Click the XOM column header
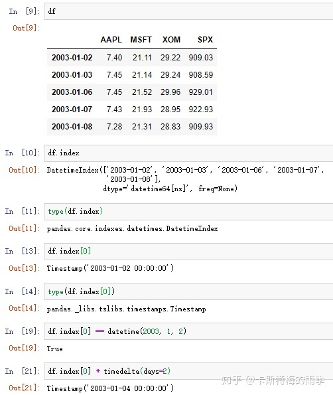 click(171, 40)
